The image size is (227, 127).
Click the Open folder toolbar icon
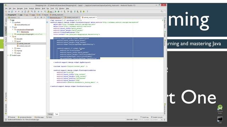6,12
